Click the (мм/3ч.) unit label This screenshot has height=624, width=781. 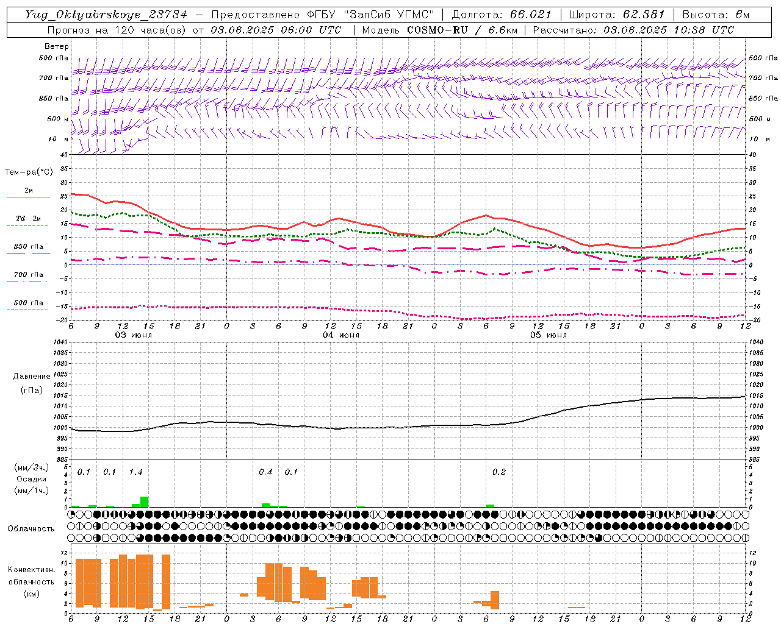(32, 467)
